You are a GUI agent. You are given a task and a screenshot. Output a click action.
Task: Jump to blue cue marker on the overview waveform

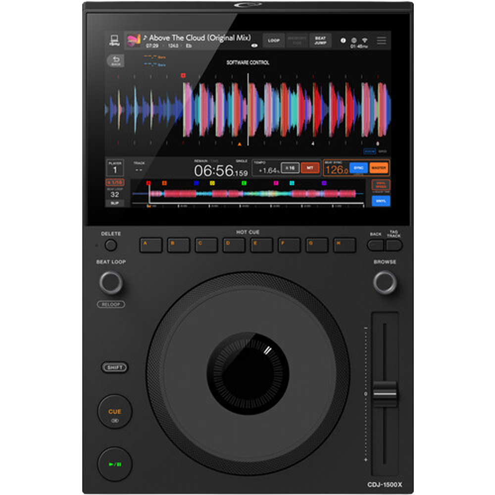tap(196, 183)
